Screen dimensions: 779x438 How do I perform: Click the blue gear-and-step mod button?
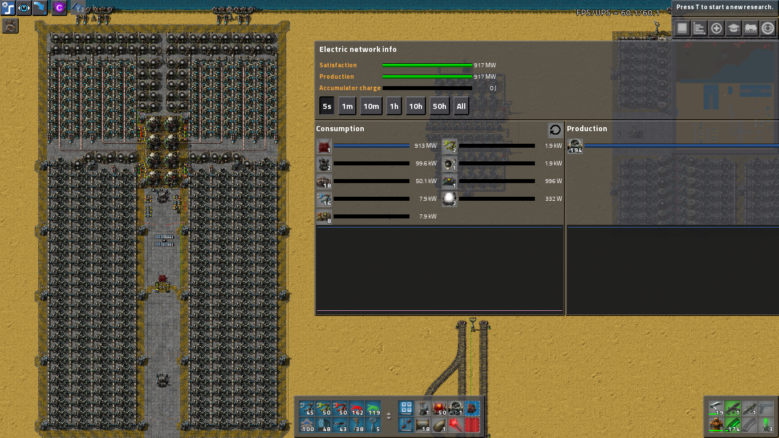8,8
